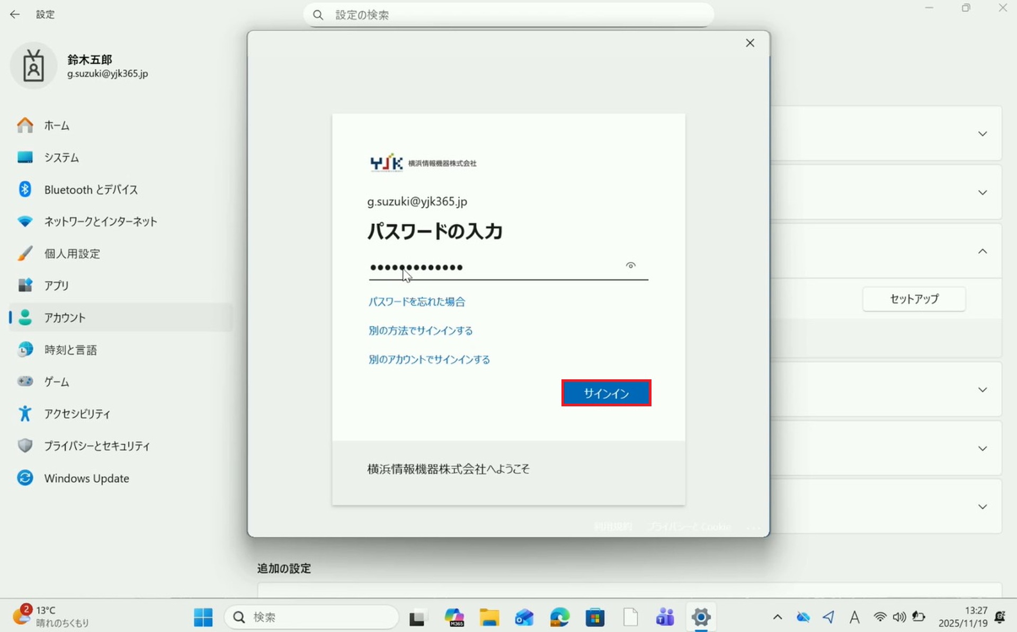Select プライバシーとセキュリティ menu item
The height and width of the screenshot is (632, 1017).
pos(97,446)
